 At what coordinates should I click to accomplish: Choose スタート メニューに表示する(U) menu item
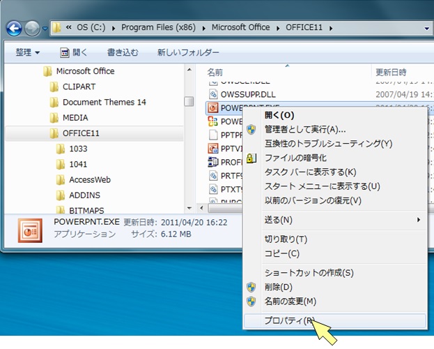point(336,186)
